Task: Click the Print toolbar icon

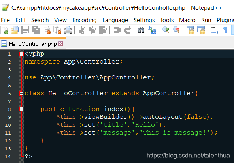Action: click(68, 30)
